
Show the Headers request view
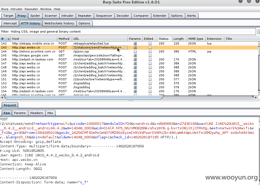click(37, 113)
